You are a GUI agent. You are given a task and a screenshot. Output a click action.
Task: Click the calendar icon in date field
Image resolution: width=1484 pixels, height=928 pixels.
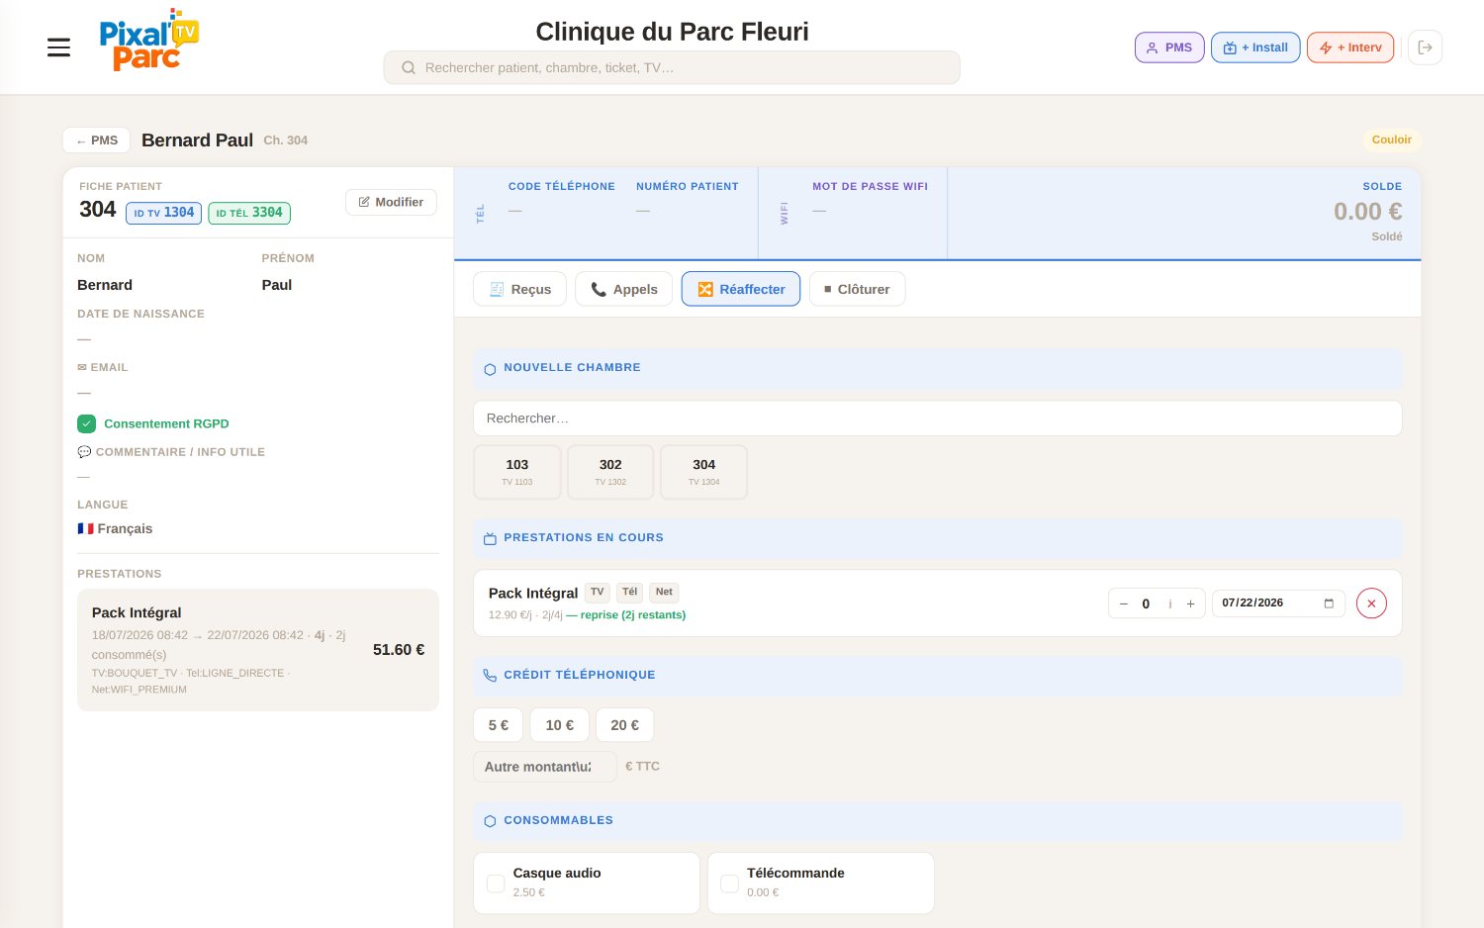1329,603
